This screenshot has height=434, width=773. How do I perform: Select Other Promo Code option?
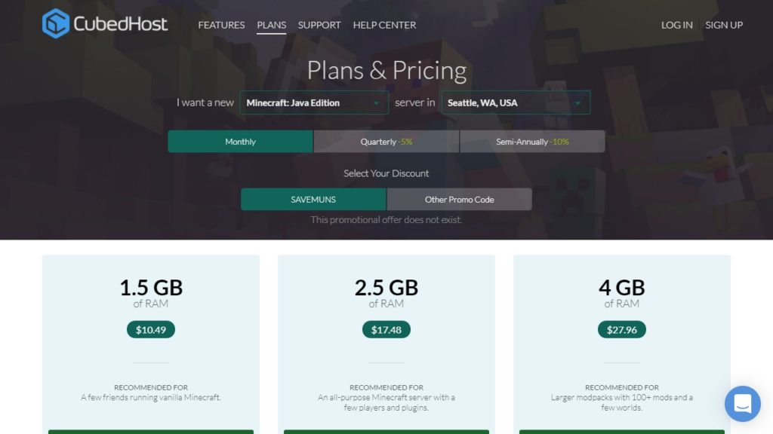460,199
